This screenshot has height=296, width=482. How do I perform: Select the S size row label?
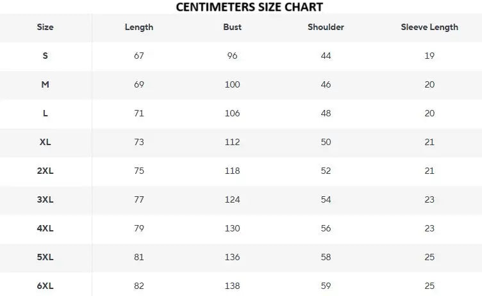[x=46, y=56]
